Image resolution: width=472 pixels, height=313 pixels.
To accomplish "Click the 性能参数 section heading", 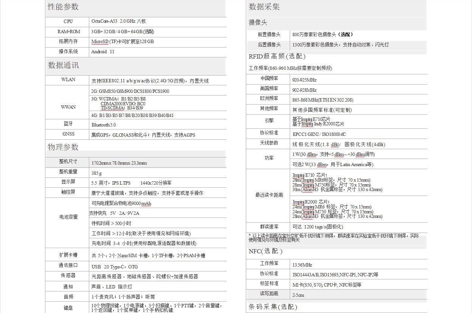I will (x=63, y=7).
